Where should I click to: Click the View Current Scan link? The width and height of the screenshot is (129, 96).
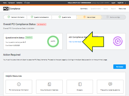click(75, 42)
